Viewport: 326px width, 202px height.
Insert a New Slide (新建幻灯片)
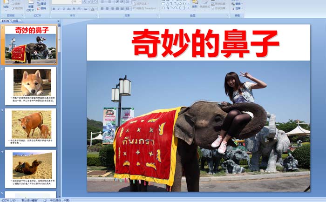tap(31, 6)
